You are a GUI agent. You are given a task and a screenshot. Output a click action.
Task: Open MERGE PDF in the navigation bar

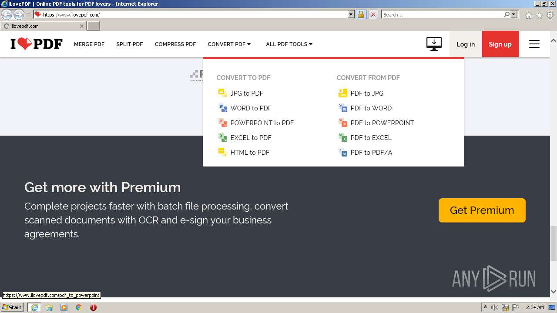[89, 44]
